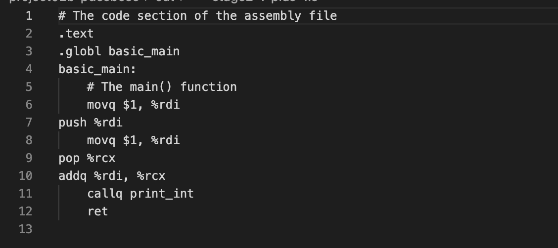The image size is (558, 248).
Task: Click line number 1 in the gutter
Action: point(29,16)
